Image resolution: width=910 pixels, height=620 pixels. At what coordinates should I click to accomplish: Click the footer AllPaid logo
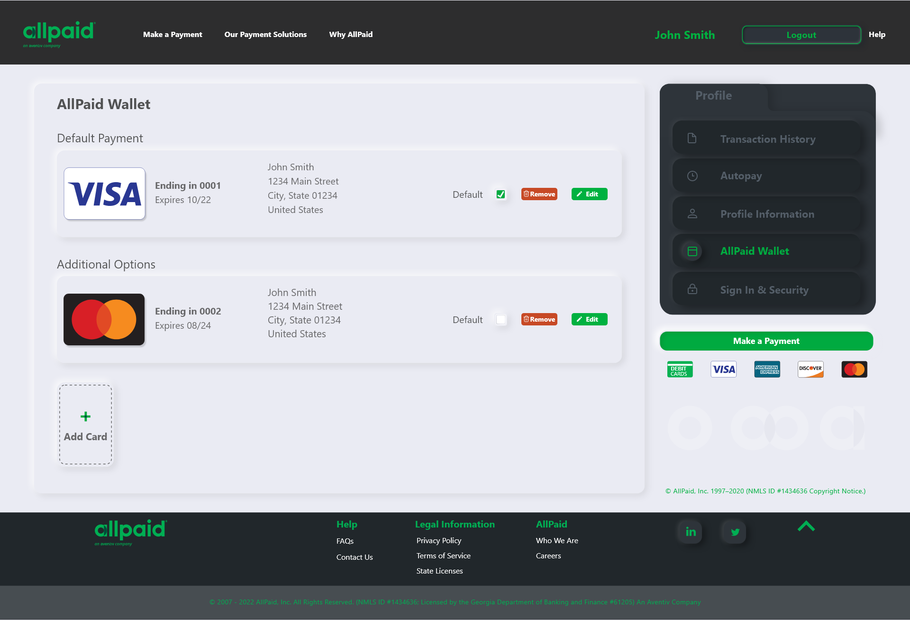131,532
